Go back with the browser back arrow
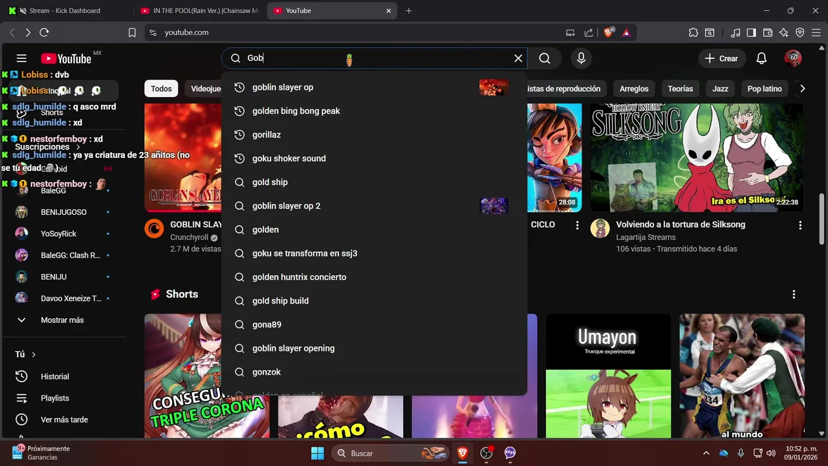The image size is (828, 466). pyautogui.click(x=12, y=32)
